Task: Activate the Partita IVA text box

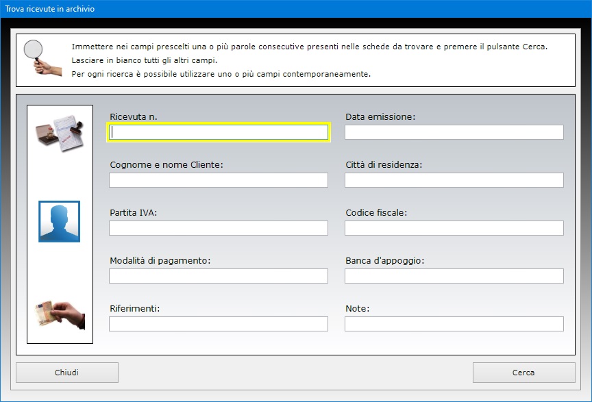Action: pos(219,228)
